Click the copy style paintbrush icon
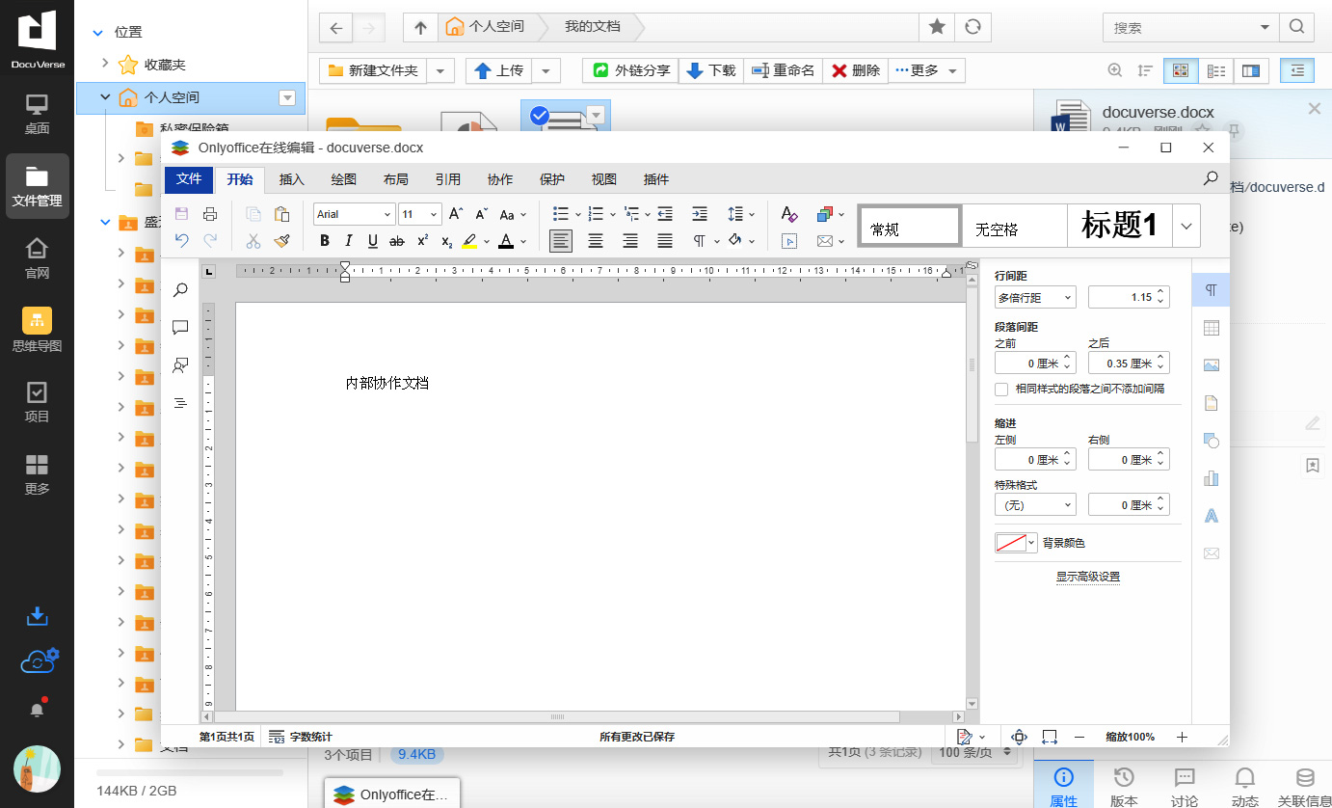Image resolution: width=1332 pixels, height=808 pixels. pos(281,241)
